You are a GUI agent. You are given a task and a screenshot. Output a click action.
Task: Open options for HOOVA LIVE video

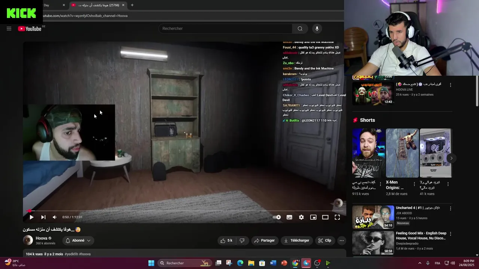[451, 85]
